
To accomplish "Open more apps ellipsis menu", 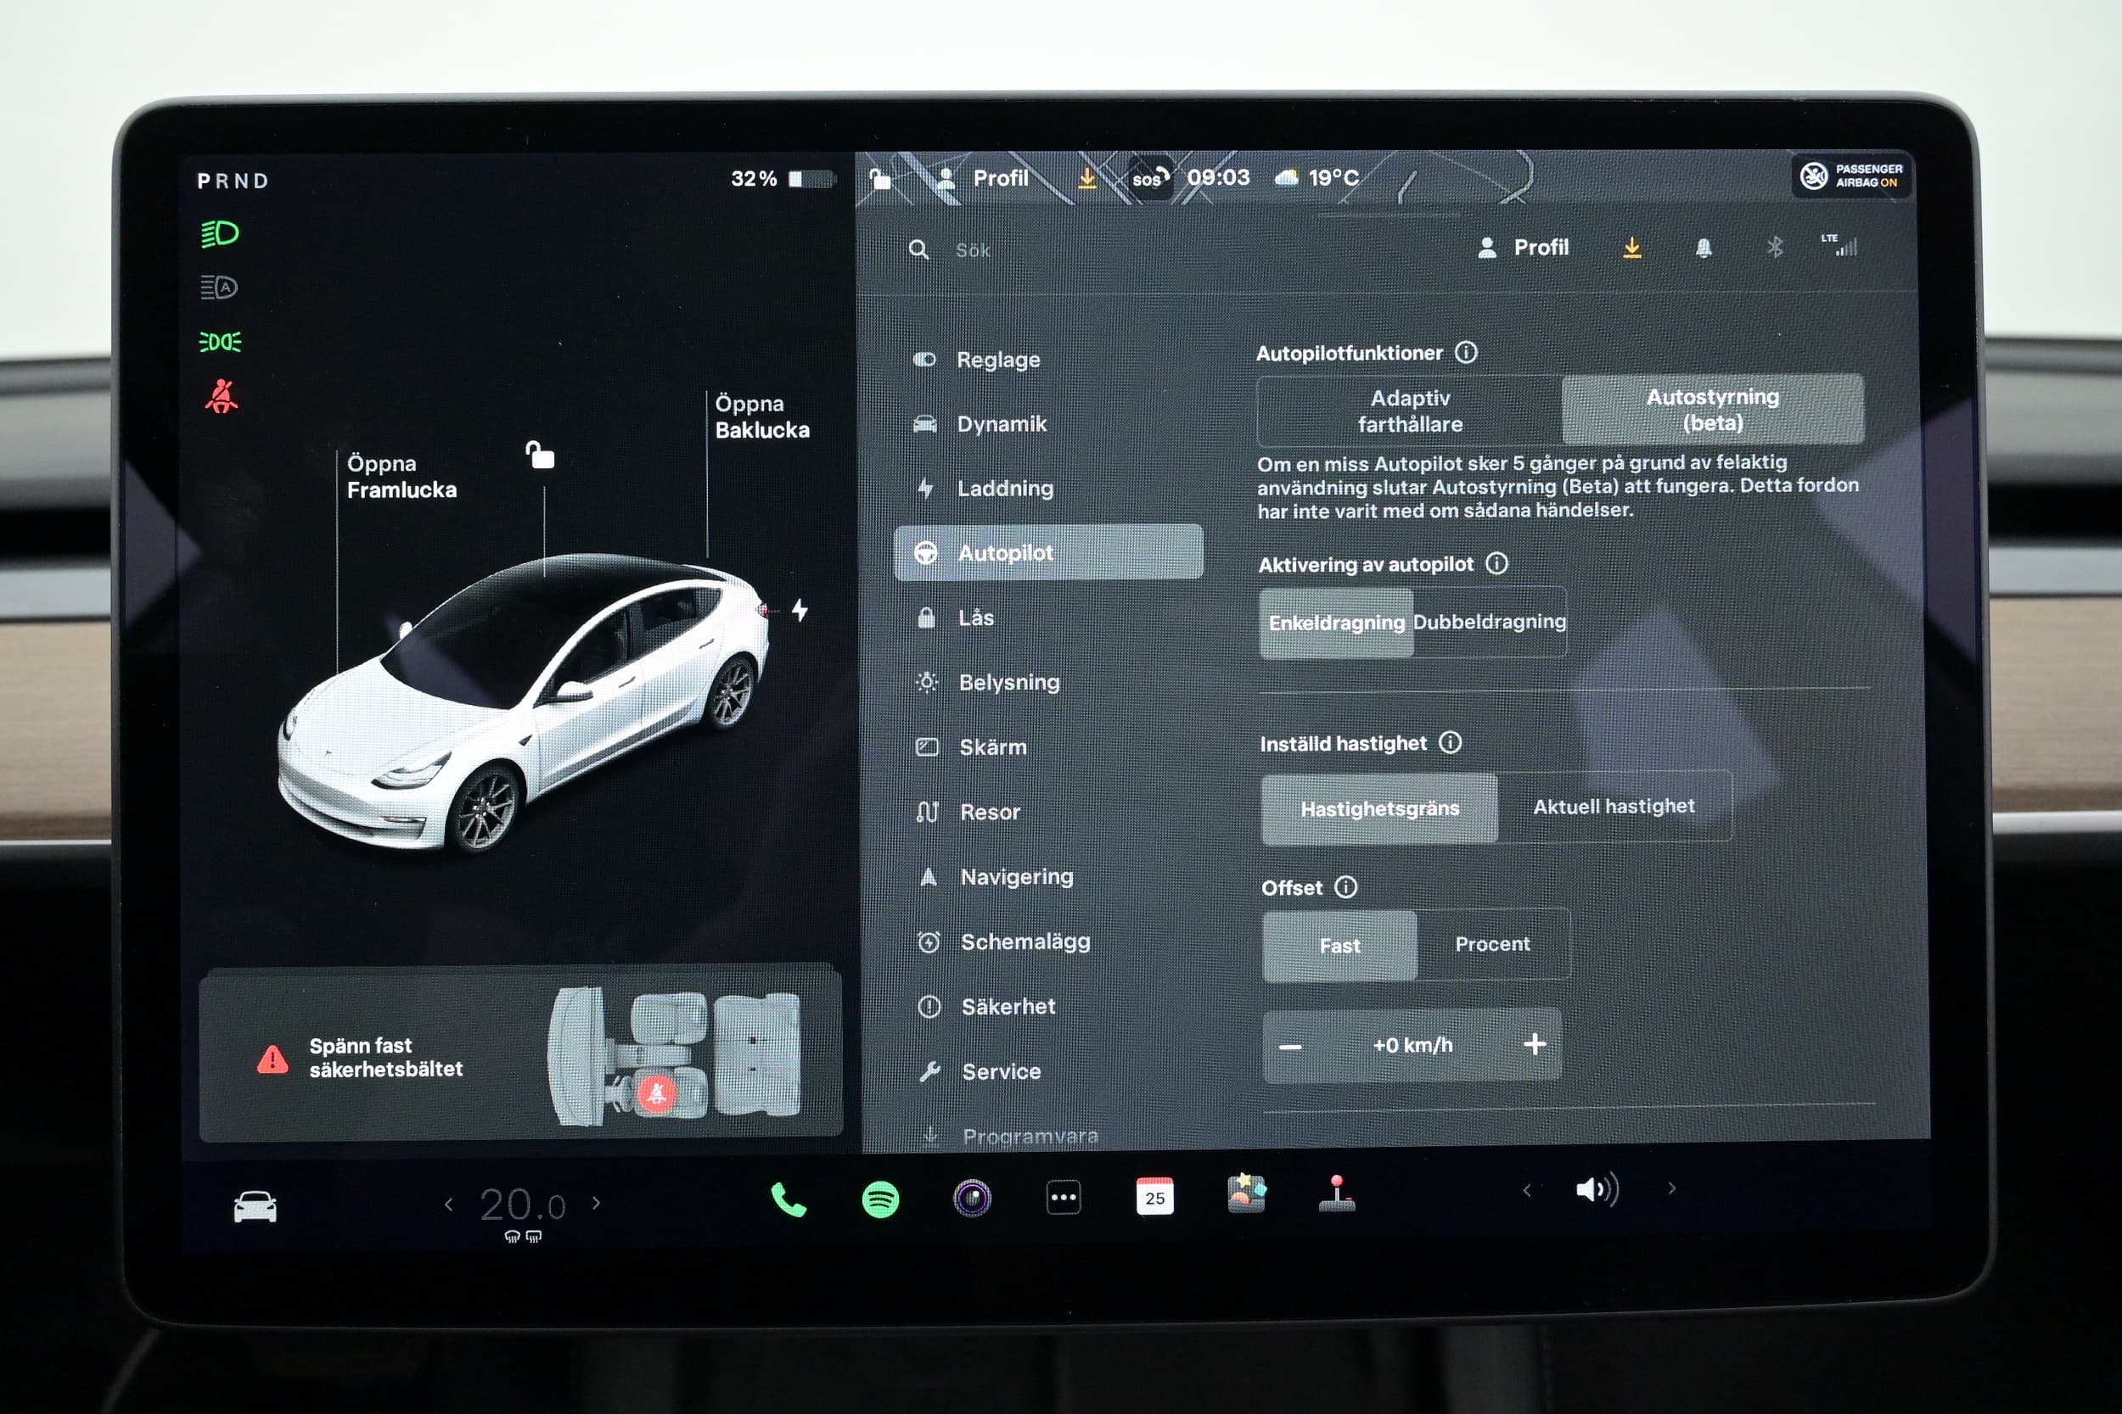I will (x=1063, y=1199).
